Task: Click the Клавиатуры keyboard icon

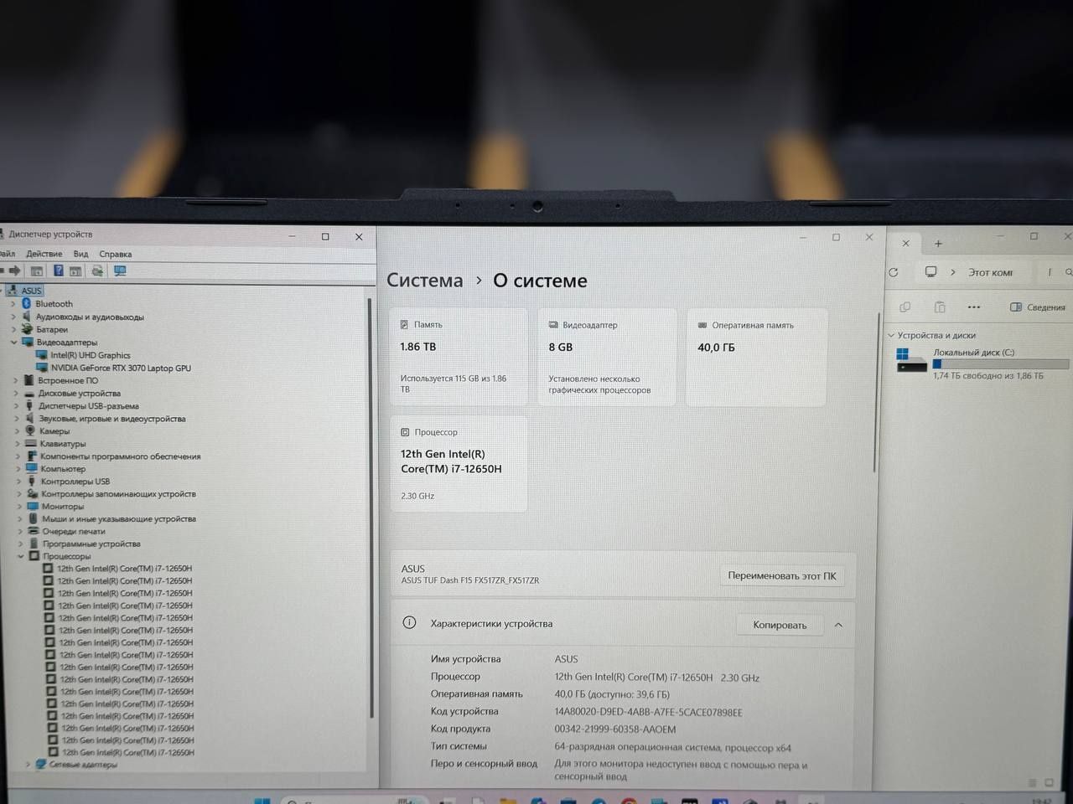Action: 31,443
